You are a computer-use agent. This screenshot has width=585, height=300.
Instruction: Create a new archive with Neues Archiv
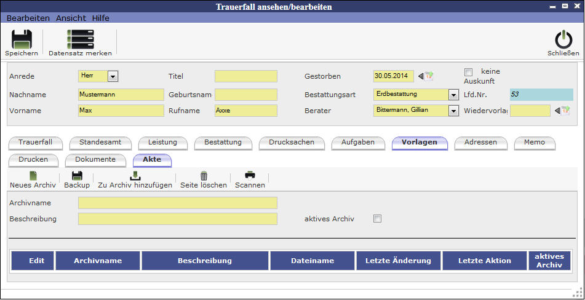tap(33, 176)
